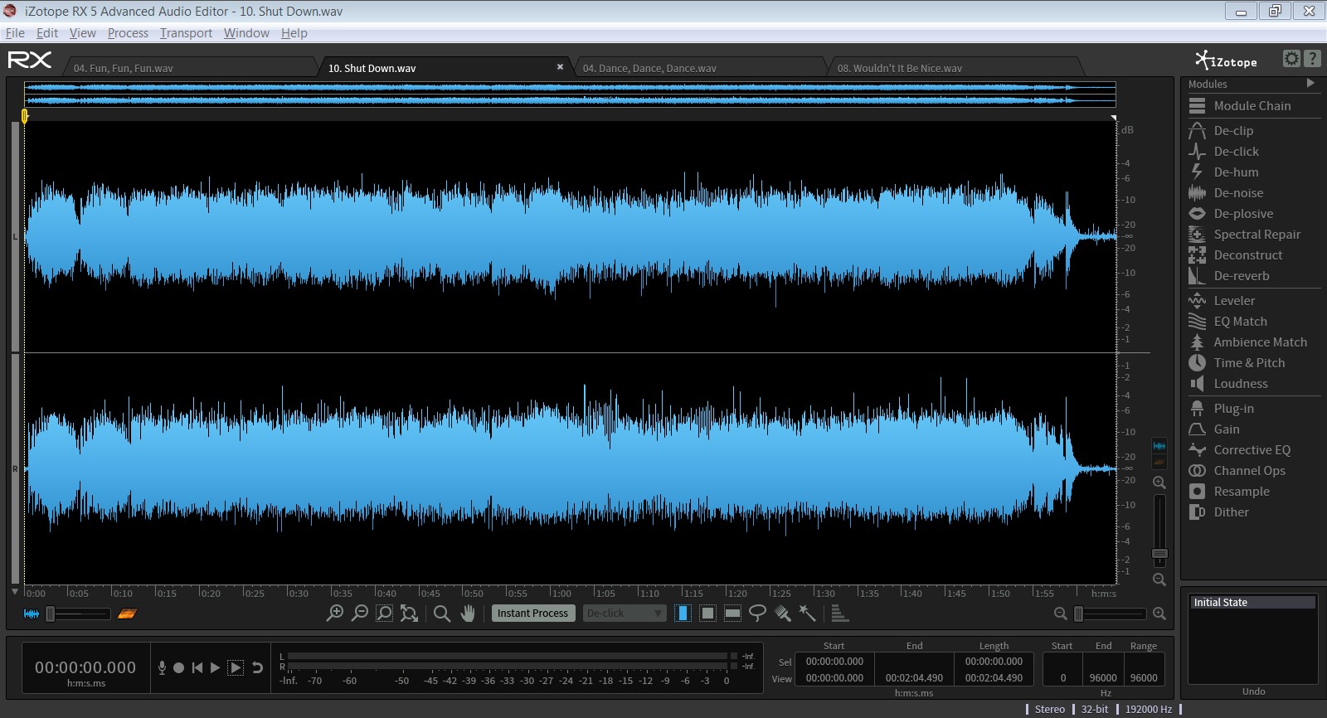Viewport: 1327px width, 718px height.
Task: Click the zoom out magnifier in toolbar
Action: click(x=360, y=614)
